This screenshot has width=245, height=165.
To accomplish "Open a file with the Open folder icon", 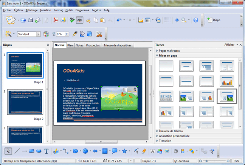I will [23, 20].
